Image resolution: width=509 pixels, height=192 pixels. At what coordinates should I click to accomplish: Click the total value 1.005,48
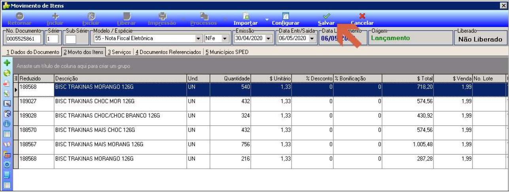pos(422,145)
